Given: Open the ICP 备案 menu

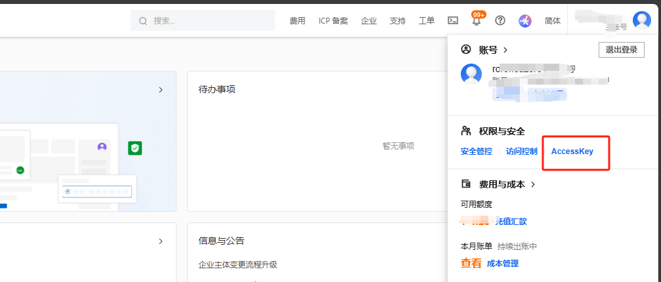Looking at the screenshot, I should point(333,21).
